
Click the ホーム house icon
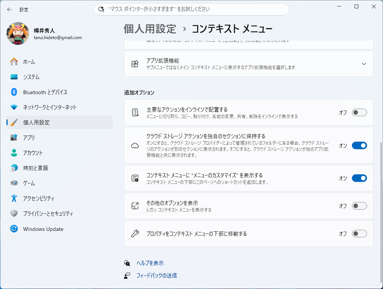click(14, 62)
